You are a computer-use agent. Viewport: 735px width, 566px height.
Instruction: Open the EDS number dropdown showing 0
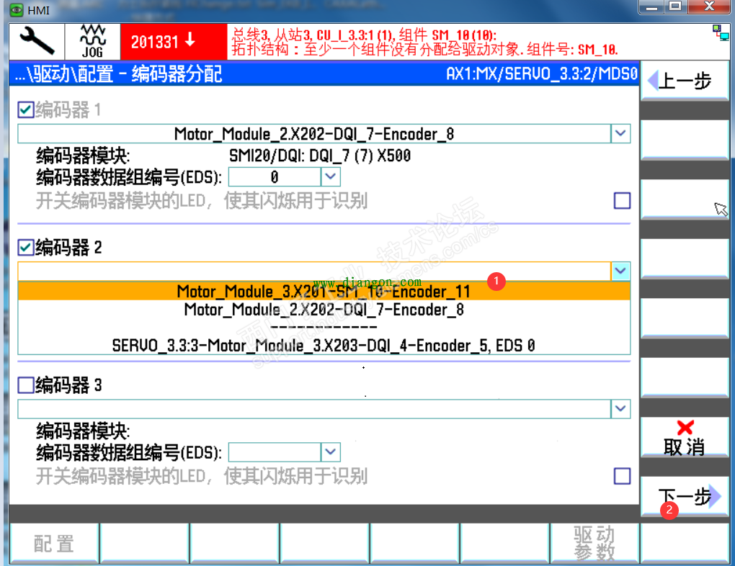coord(330,176)
